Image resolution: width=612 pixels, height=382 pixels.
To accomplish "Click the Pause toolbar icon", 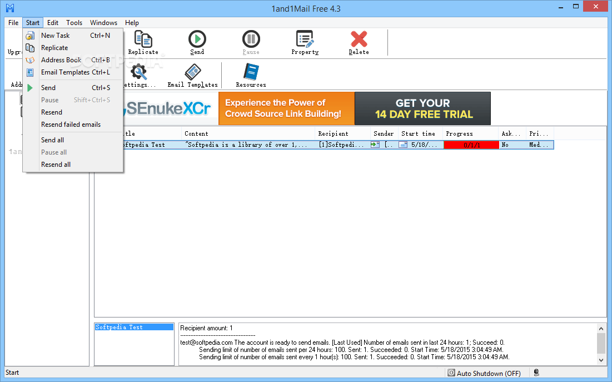I will coord(251,39).
